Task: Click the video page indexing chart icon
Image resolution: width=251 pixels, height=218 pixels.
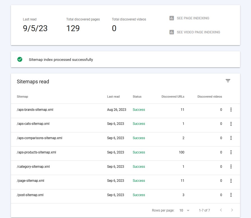Action: click(172, 32)
